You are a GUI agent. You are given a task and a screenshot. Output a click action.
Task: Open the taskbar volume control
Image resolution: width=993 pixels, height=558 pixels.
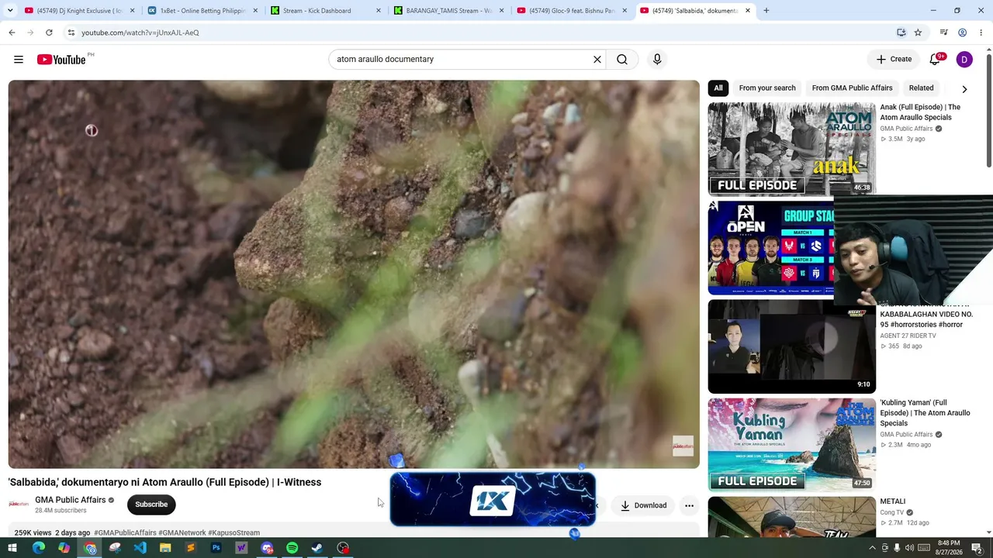(x=910, y=548)
